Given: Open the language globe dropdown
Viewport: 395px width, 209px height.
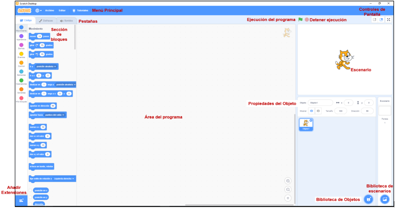Looking at the screenshot, I should [38, 10].
